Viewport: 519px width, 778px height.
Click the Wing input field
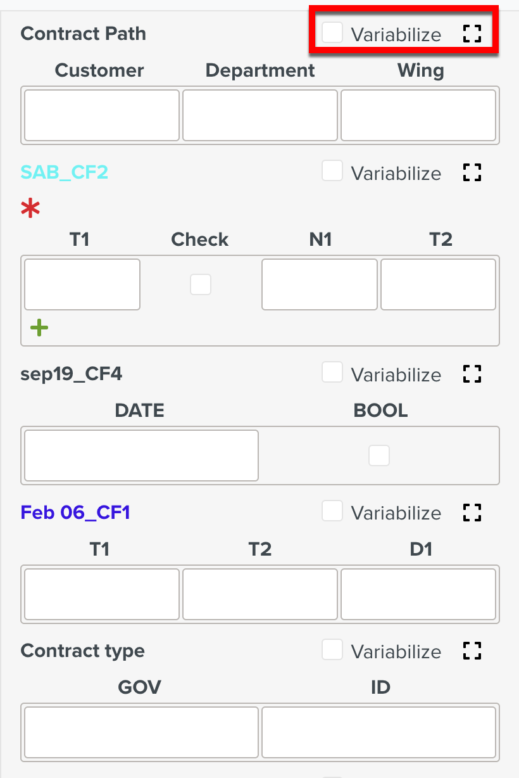point(420,115)
